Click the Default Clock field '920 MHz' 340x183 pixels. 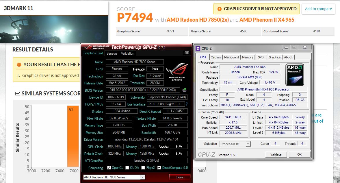tap(114, 154)
